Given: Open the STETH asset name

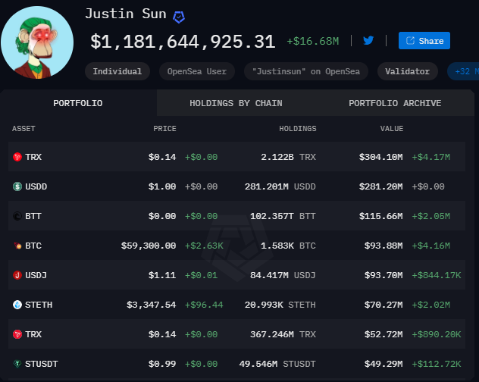Looking at the screenshot, I should click(39, 305).
